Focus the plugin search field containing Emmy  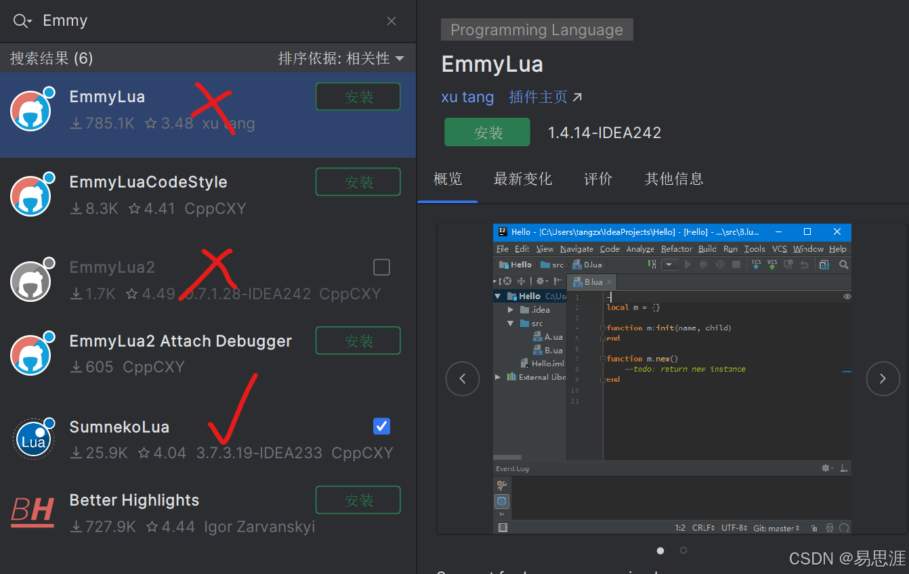[x=207, y=21]
